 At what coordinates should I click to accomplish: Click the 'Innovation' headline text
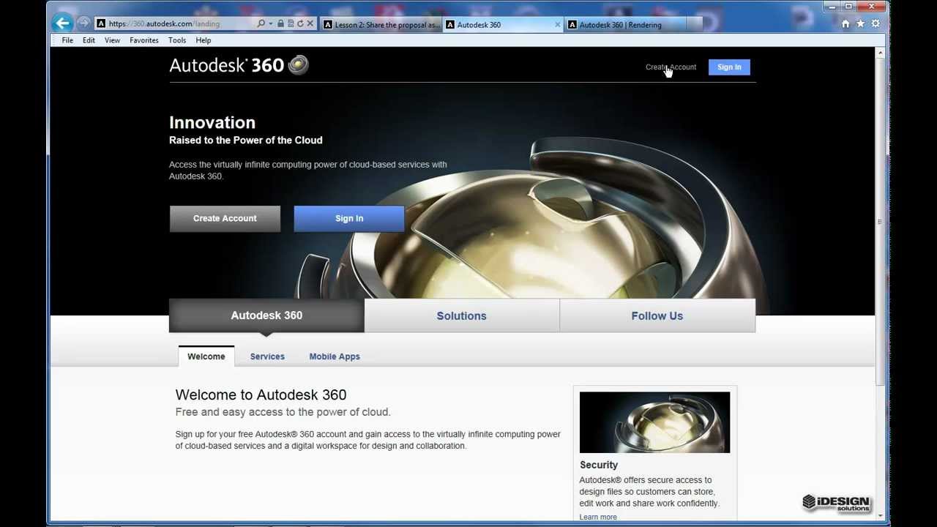212,122
